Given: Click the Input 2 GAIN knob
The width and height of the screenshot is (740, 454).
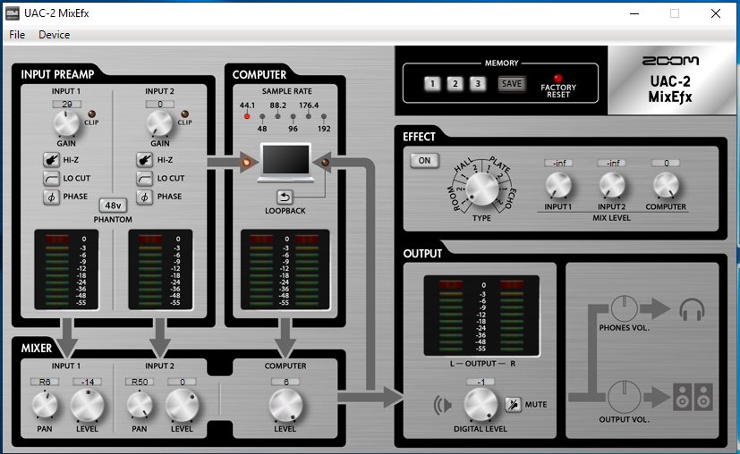Looking at the screenshot, I should [160, 124].
